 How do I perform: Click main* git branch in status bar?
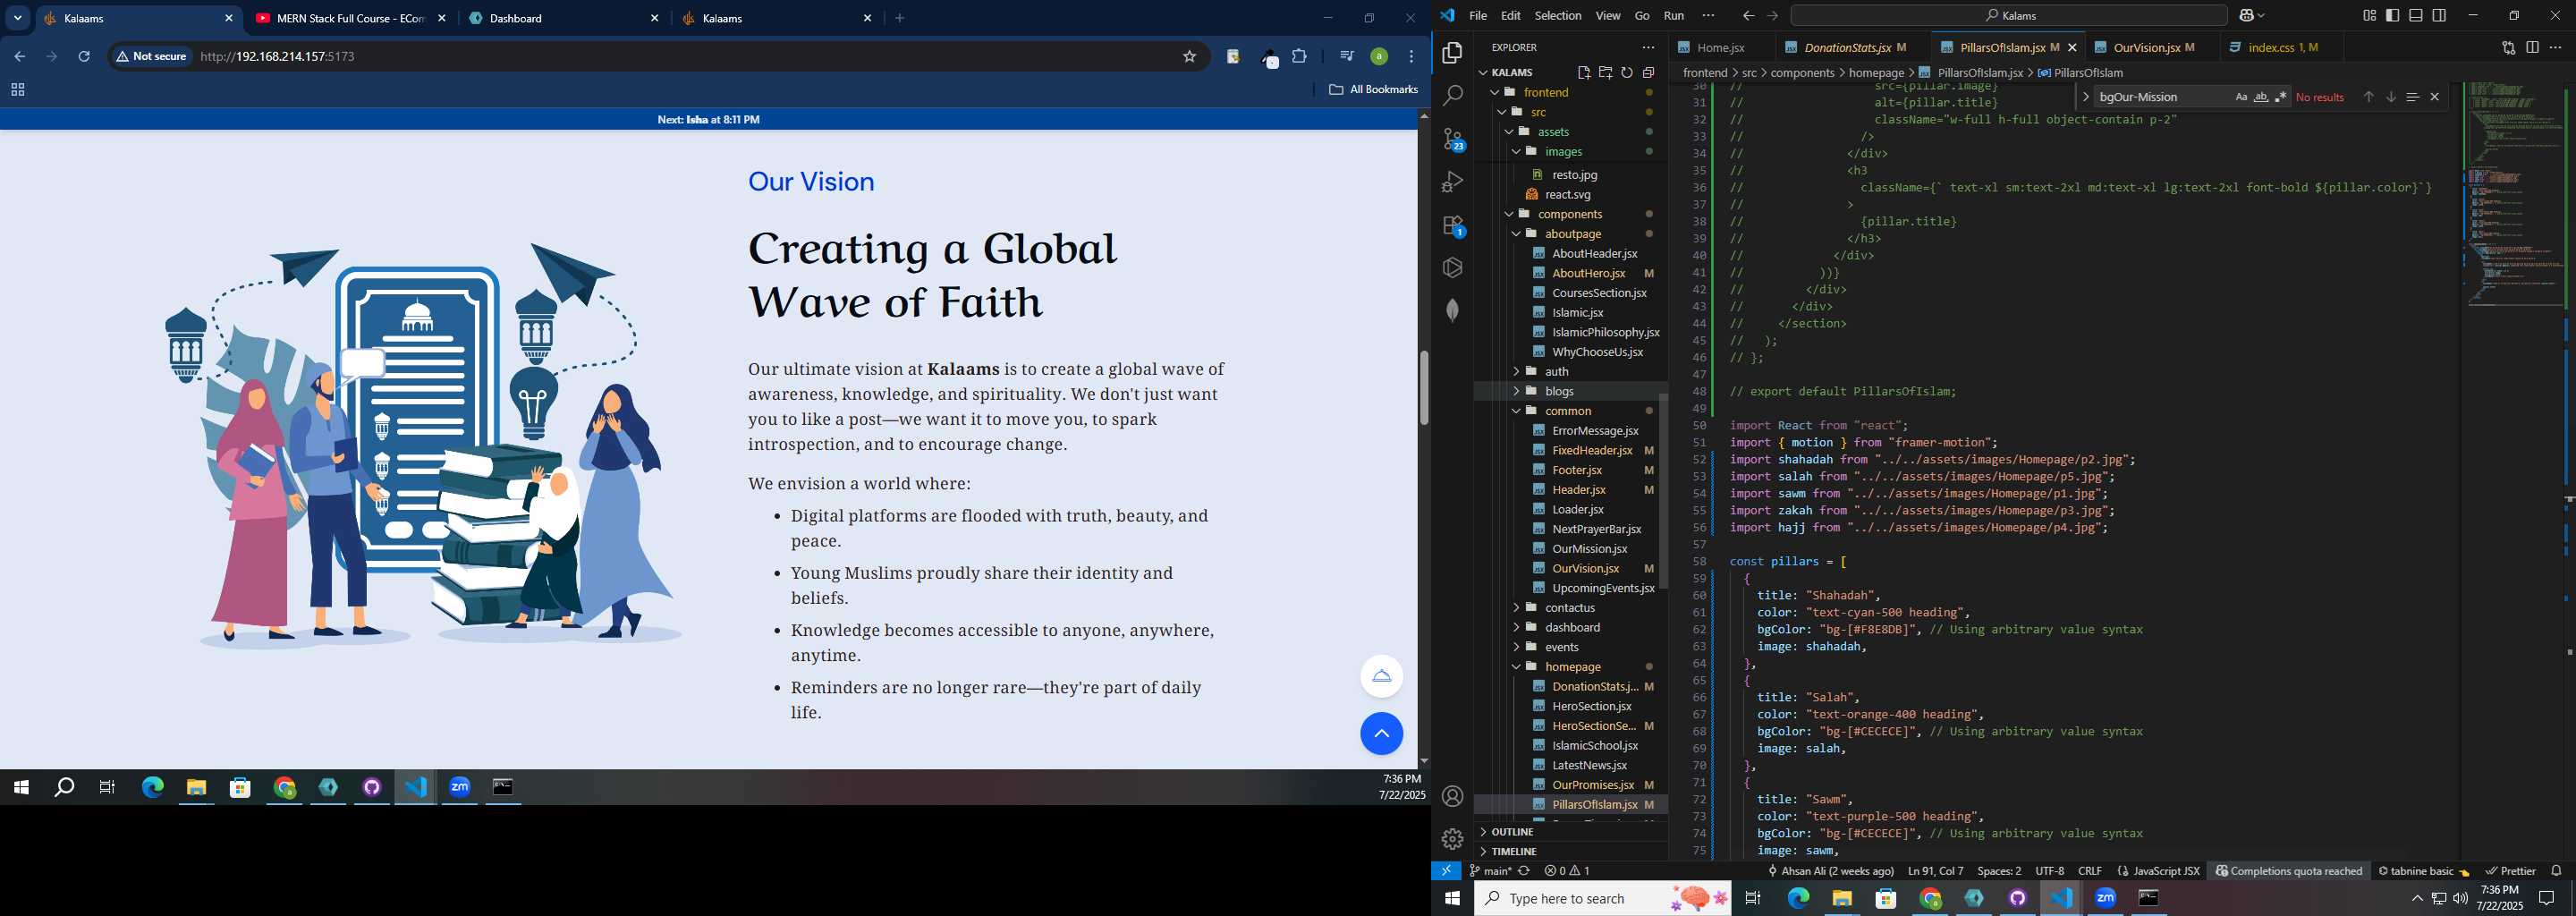tap(1491, 871)
